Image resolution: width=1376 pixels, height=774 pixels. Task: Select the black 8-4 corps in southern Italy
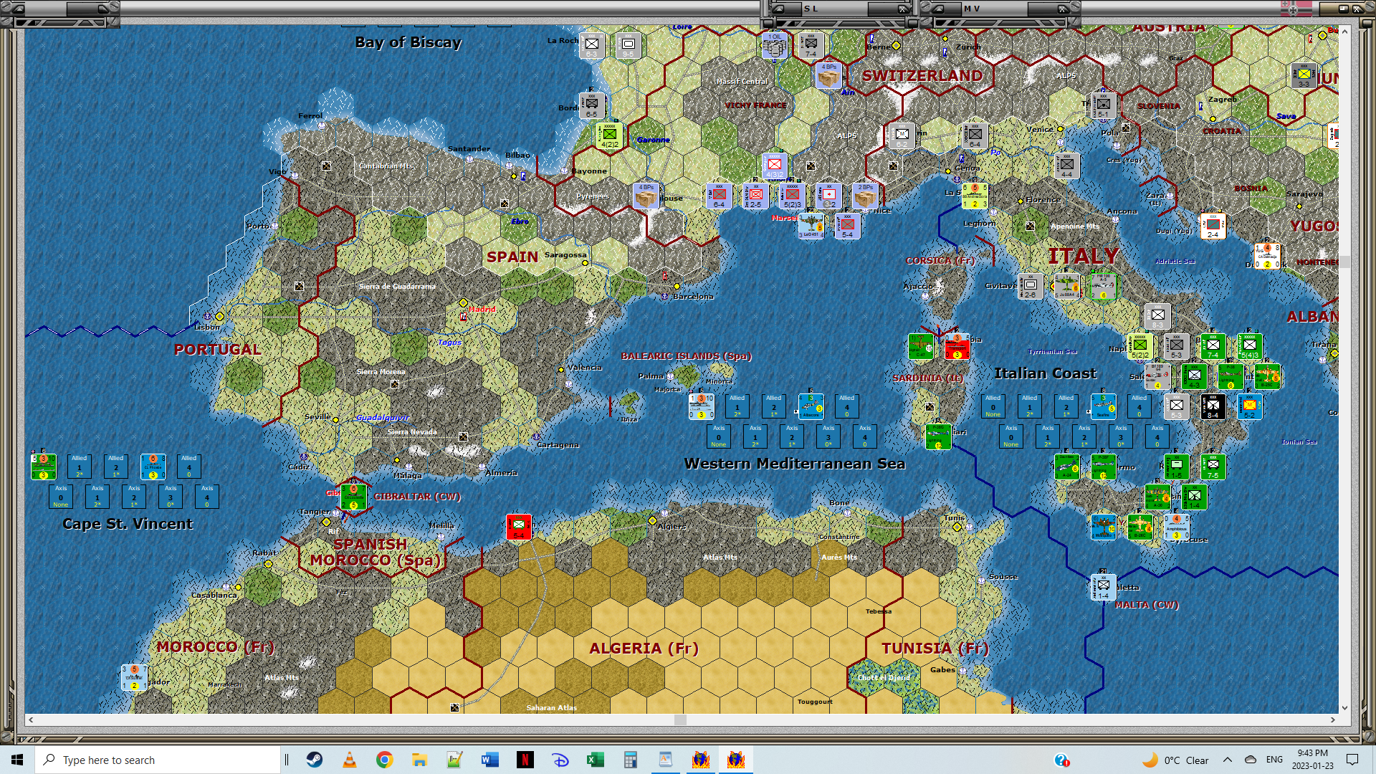click(x=1213, y=406)
